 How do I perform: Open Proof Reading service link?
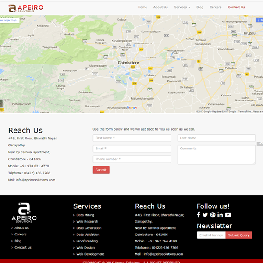point(87,241)
